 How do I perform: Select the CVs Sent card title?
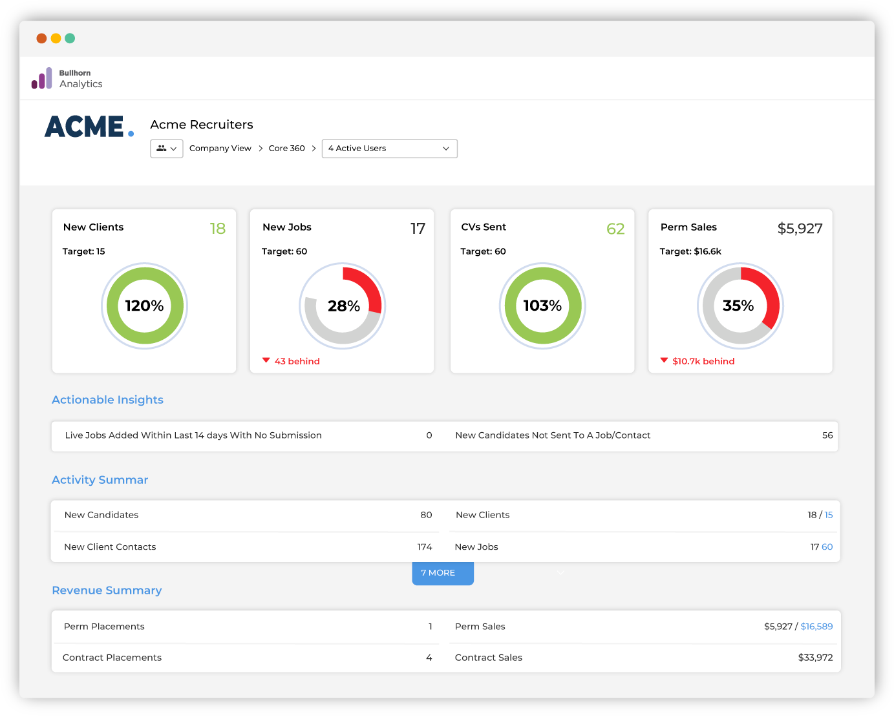pyautogui.click(x=484, y=227)
